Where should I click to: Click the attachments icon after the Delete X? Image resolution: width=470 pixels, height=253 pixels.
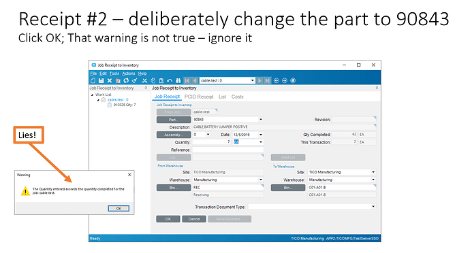coord(118,80)
